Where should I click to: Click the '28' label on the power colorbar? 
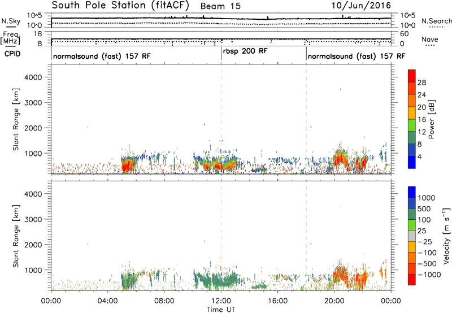(421, 82)
